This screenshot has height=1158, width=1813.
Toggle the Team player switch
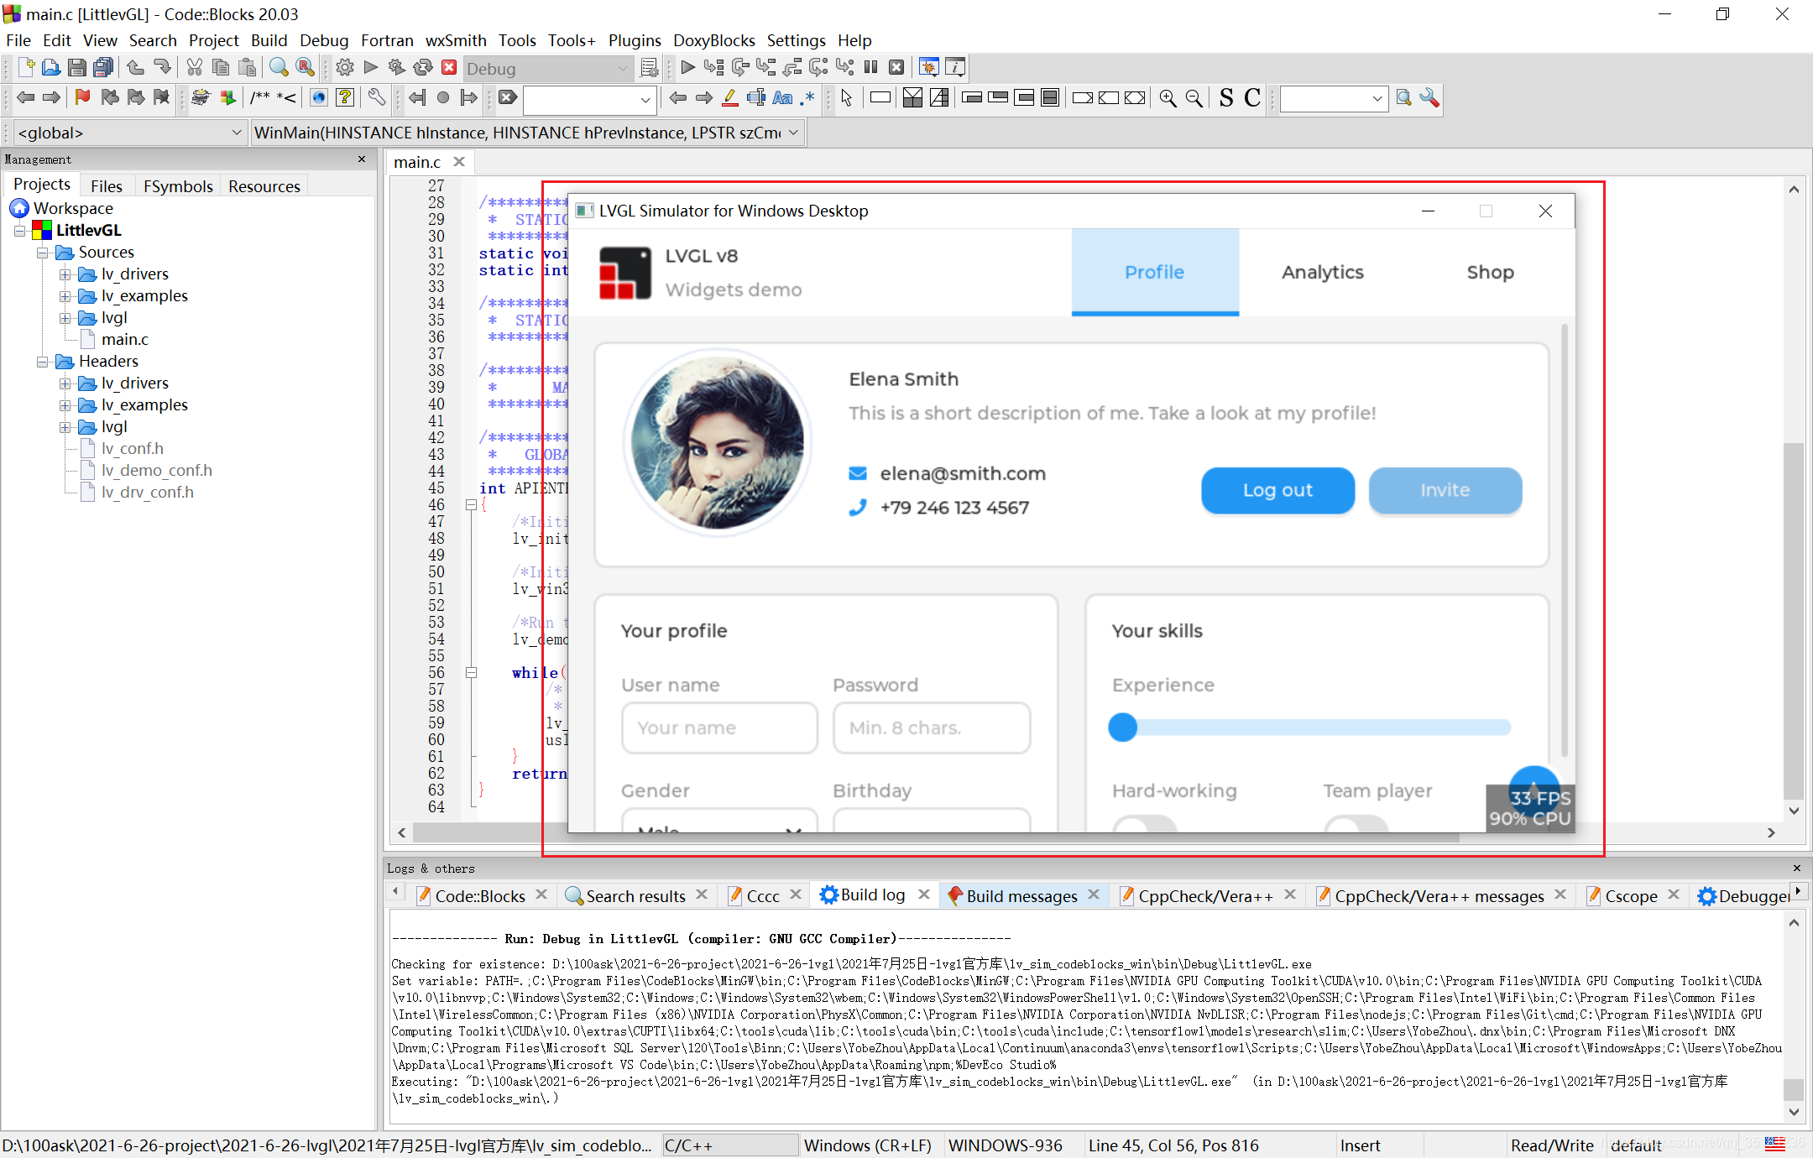click(x=1355, y=824)
